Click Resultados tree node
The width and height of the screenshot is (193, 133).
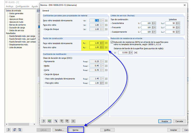coord(11,33)
